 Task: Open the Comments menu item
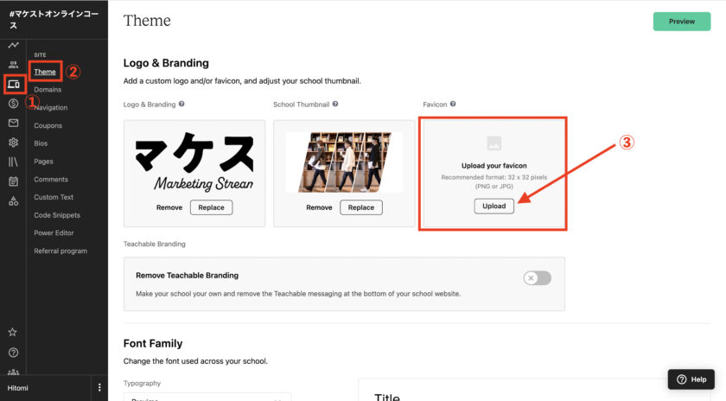point(51,179)
